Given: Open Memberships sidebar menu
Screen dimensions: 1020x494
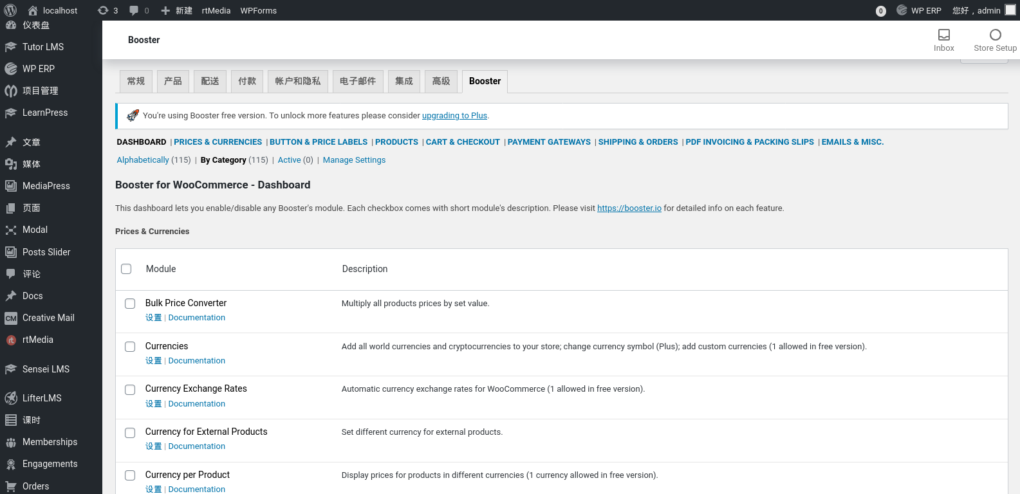Looking at the screenshot, I should 50,442.
